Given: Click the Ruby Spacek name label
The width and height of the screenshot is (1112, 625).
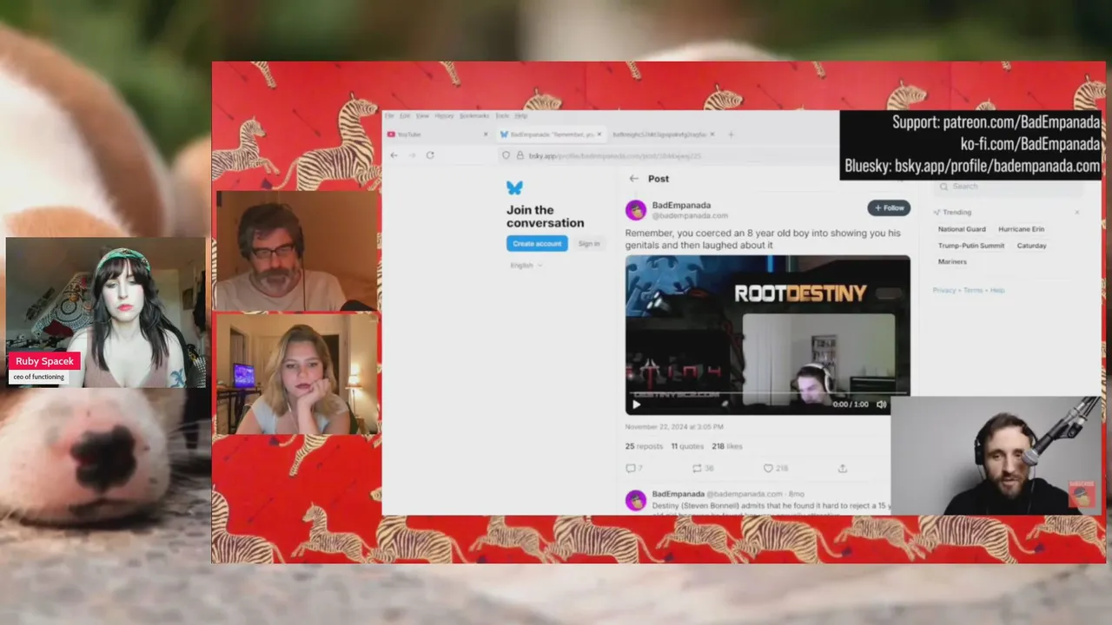Looking at the screenshot, I should click(44, 361).
